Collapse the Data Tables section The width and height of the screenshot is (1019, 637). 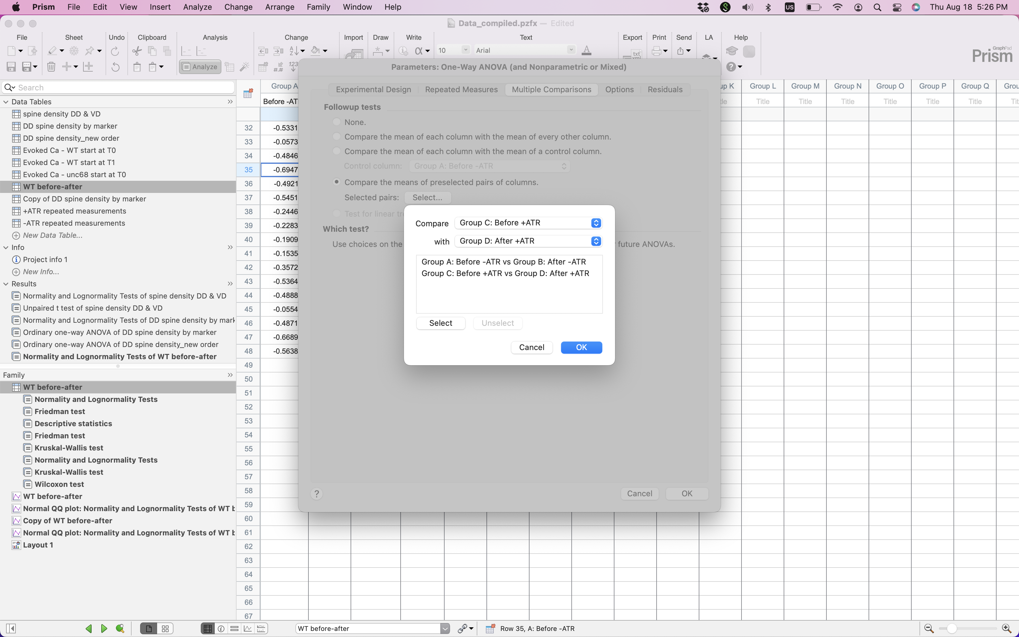[6, 102]
